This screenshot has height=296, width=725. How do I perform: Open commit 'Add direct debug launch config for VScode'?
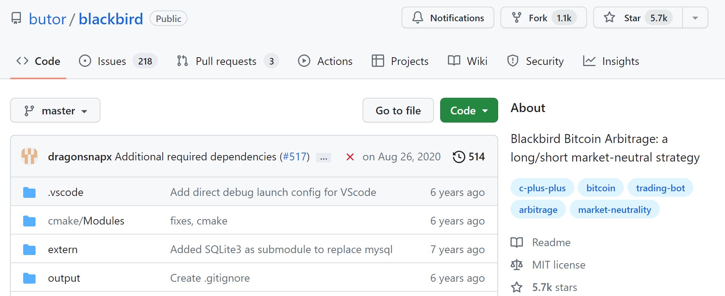coord(273,192)
